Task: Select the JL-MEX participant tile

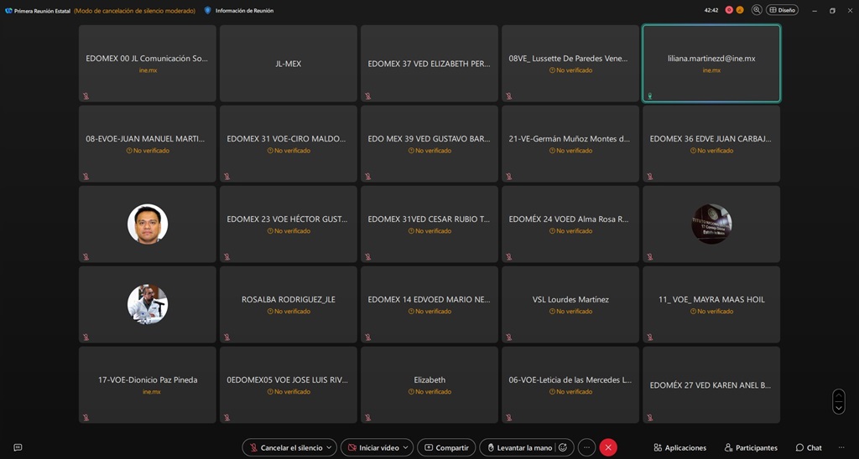Action: 289,64
